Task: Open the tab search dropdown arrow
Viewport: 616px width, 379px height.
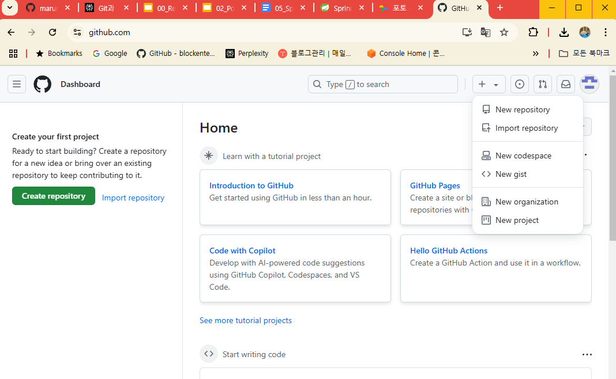Action: point(9,7)
